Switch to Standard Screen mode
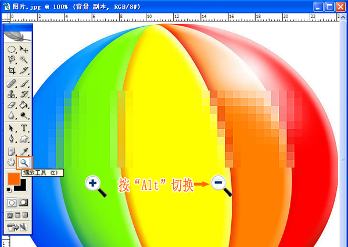 [10, 215]
